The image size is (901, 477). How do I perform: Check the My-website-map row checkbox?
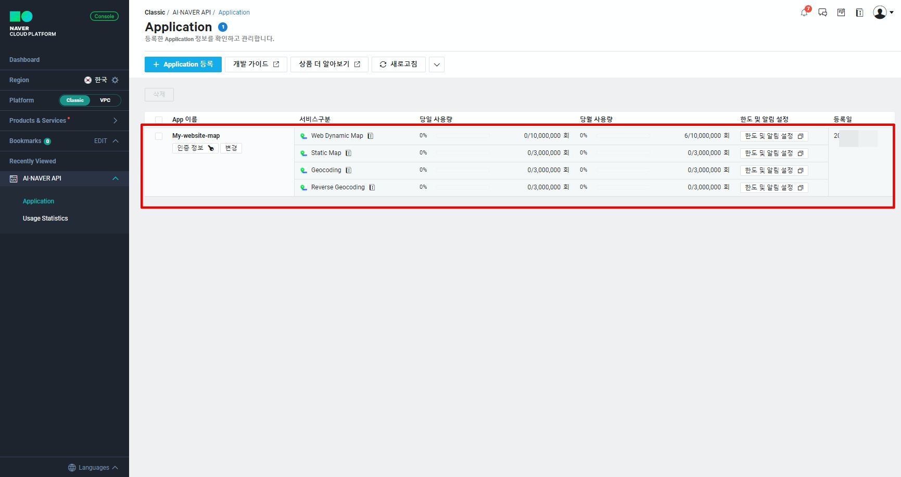[159, 136]
